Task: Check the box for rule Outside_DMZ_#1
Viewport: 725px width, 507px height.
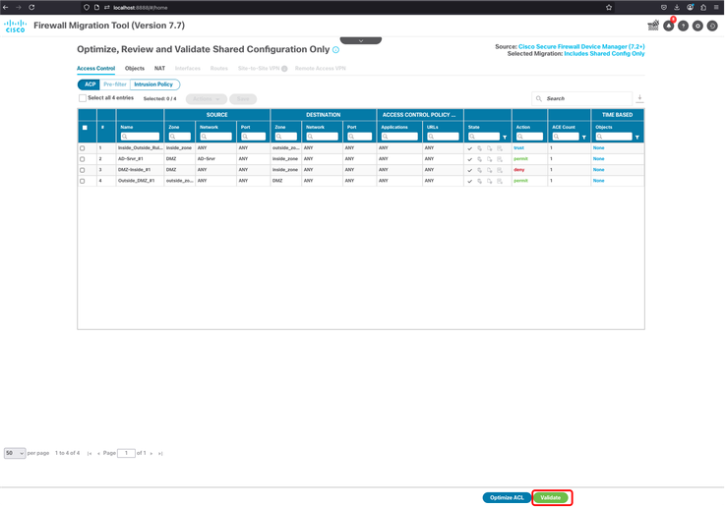Action: pos(83,181)
